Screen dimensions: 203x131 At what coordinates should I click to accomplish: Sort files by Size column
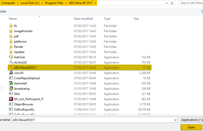(x=136, y=19)
